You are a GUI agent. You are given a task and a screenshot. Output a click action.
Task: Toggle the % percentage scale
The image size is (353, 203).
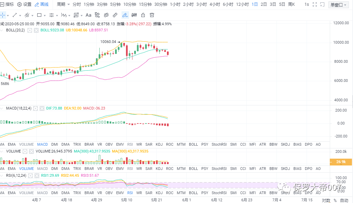coord(335,200)
